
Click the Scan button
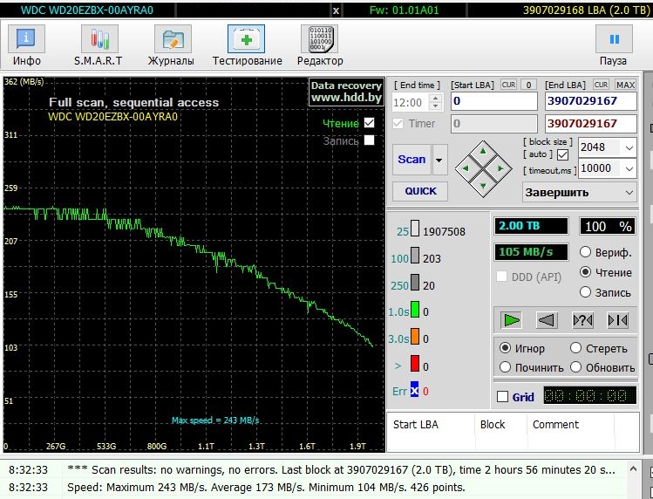tap(412, 160)
